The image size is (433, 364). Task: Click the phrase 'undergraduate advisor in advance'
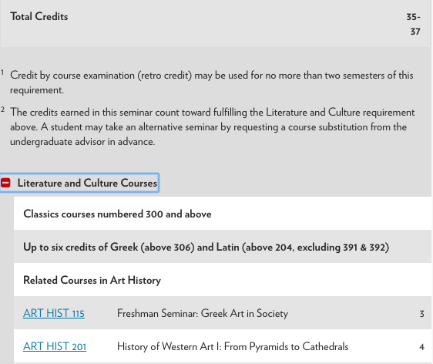click(82, 141)
